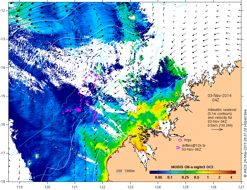Click the latitude axis label -14
The width and height of the screenshot is (247, 190).
[x=3, y=68]
